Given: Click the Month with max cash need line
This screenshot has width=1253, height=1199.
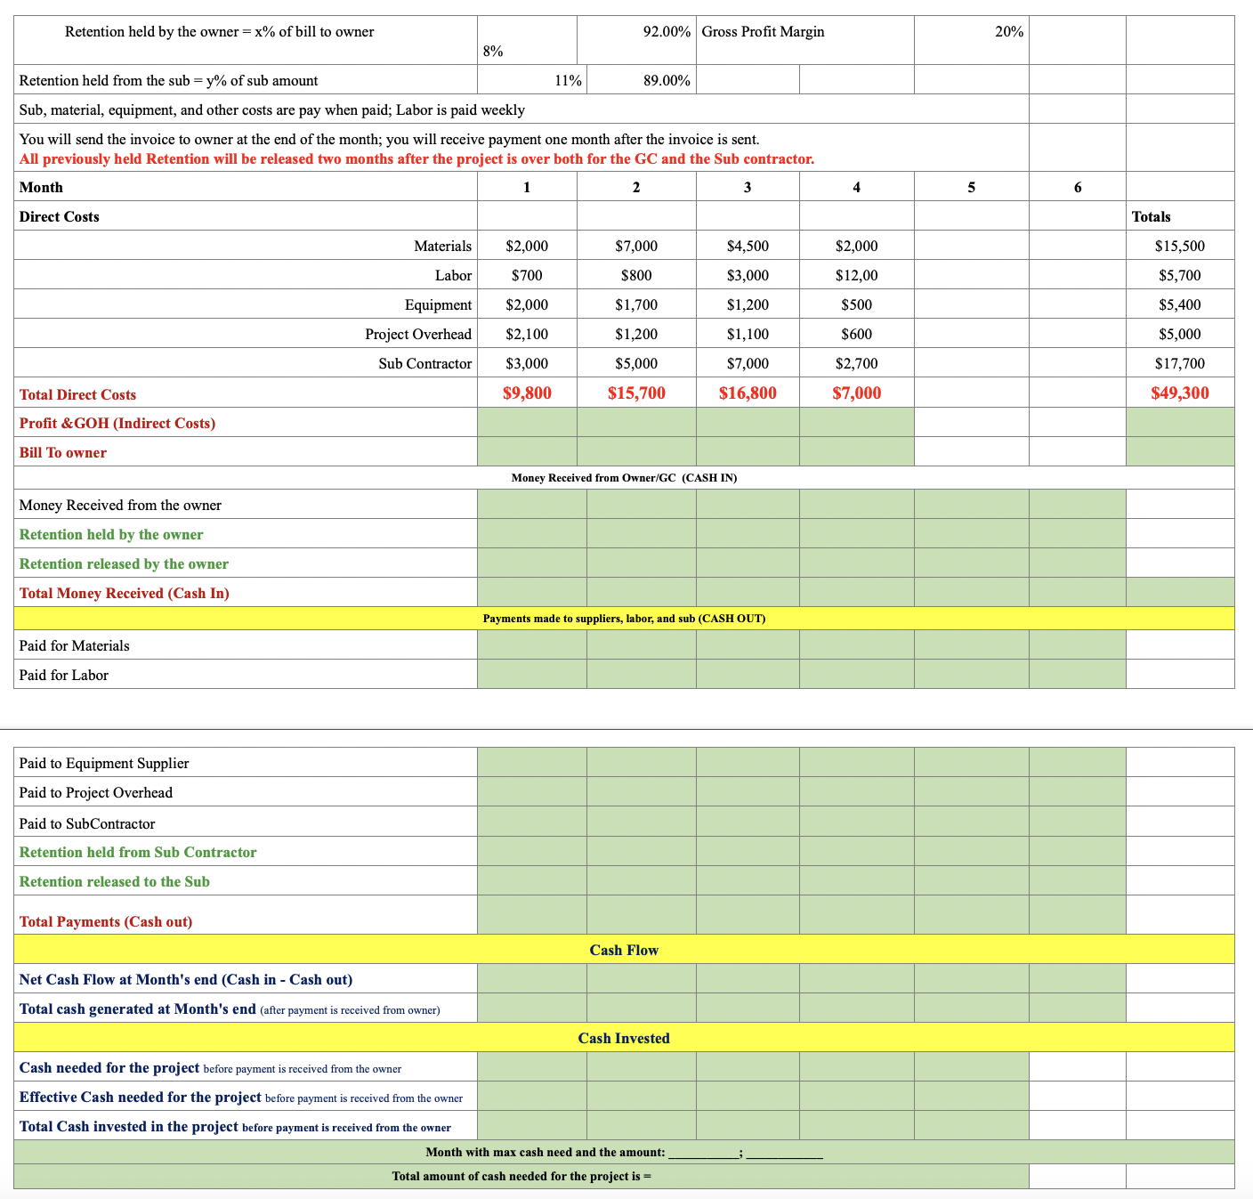Looking at the screenshot, I should click(624, 1152).
